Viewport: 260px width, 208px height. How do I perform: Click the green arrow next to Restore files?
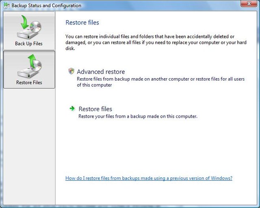[72, 109]
